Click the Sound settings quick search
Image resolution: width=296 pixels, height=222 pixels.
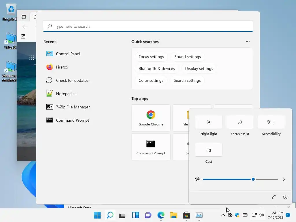pyautogui.click(x=187, y=57)
